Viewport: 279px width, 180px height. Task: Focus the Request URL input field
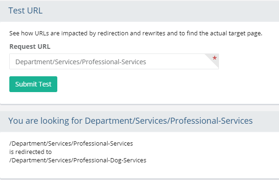pyautogui.click(x=114, y=61)
